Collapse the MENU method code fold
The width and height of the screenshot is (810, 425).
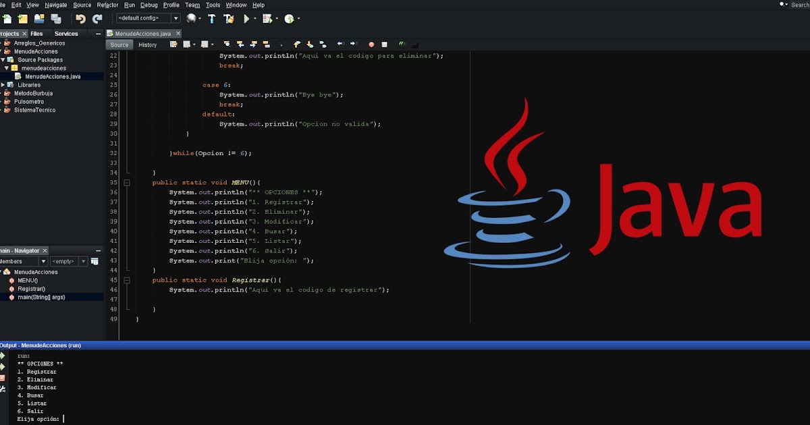pyautogui.click(x=126, y=182)
